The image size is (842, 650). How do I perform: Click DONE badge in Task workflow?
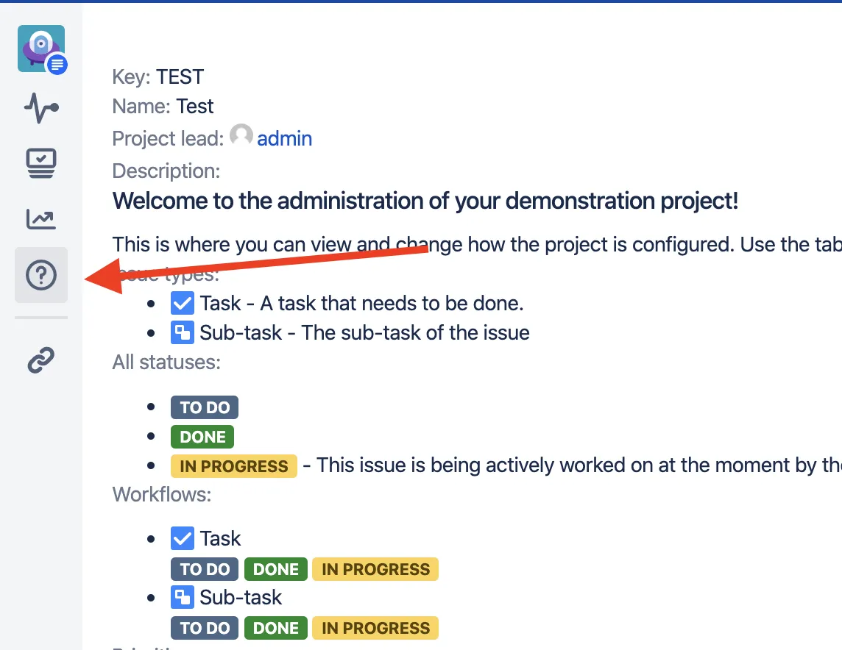275,569
